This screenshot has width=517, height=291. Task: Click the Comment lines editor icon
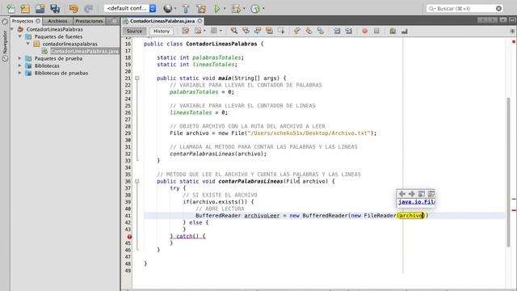[x=393, y=31]
